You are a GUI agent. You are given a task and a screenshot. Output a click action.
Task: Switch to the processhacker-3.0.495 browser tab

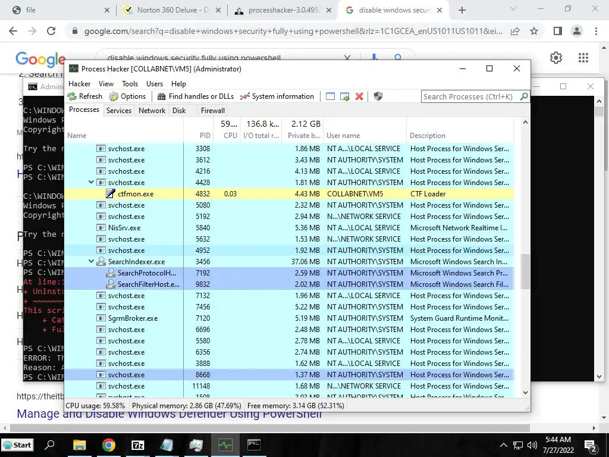pos(284,10)
